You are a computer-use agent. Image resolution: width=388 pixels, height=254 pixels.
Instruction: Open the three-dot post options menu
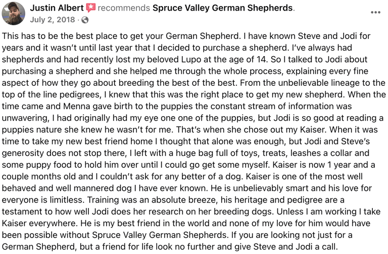click(x=375, y=12)
